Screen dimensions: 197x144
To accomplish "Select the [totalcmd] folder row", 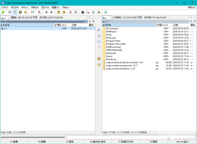I will pyautogui.click(x=149, y=53).
